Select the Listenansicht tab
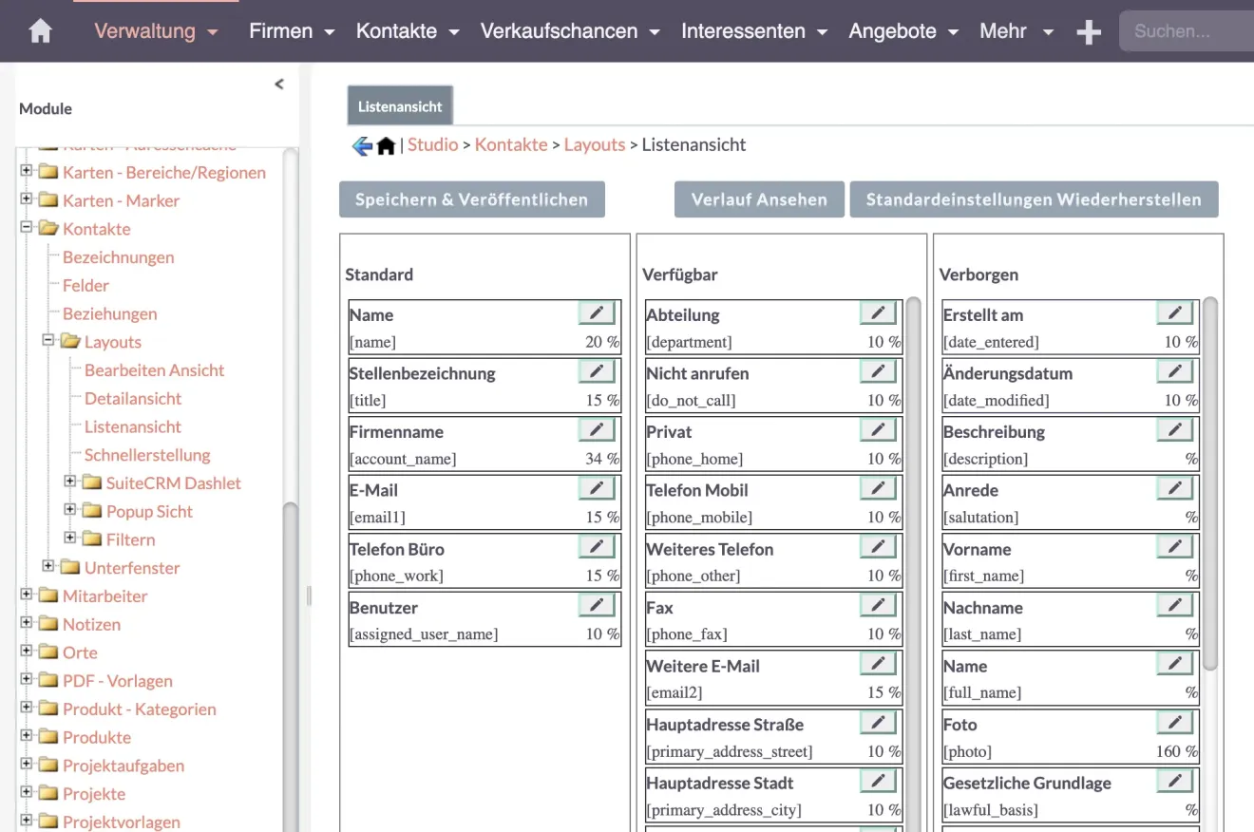This screenshot has width=1254, height=832. point(400,106)
